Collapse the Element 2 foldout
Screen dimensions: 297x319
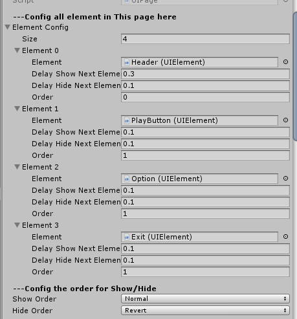pyautogui.click(x=17, y=167)
